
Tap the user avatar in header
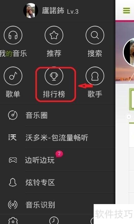[x=31, y=11]
